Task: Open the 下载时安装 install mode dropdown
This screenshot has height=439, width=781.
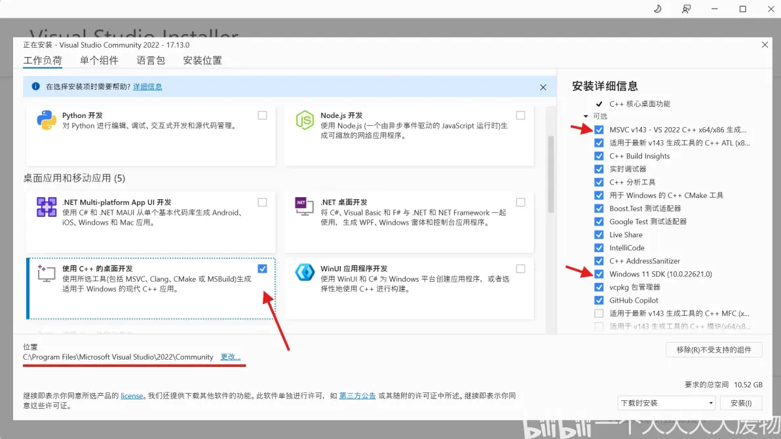Action: click(x=666, y=402)
